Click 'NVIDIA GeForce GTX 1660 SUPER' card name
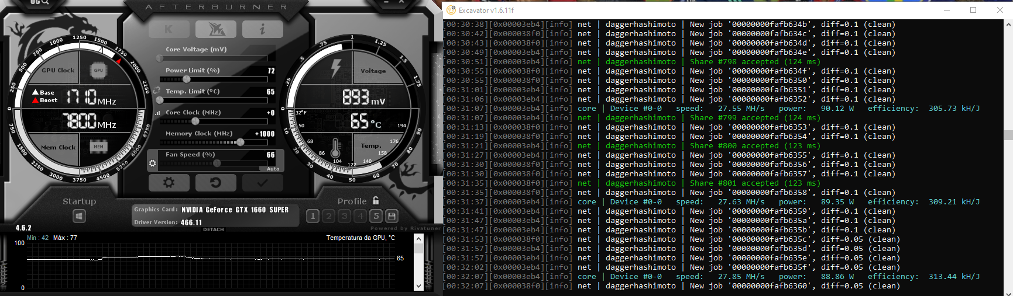Image resolution: width=1013 pixels, height=296 pixels. (235, 210)
